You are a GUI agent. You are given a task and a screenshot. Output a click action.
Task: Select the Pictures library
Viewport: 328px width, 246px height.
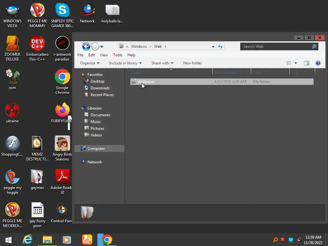point(97,128)
